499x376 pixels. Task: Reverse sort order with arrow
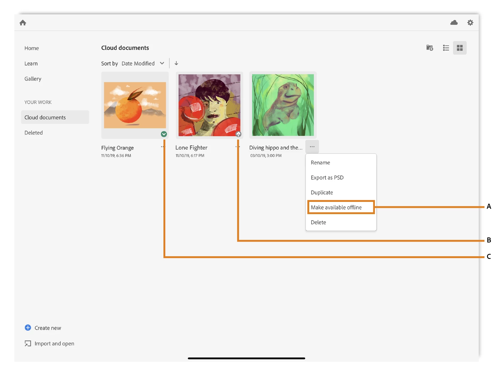(176, 63)
